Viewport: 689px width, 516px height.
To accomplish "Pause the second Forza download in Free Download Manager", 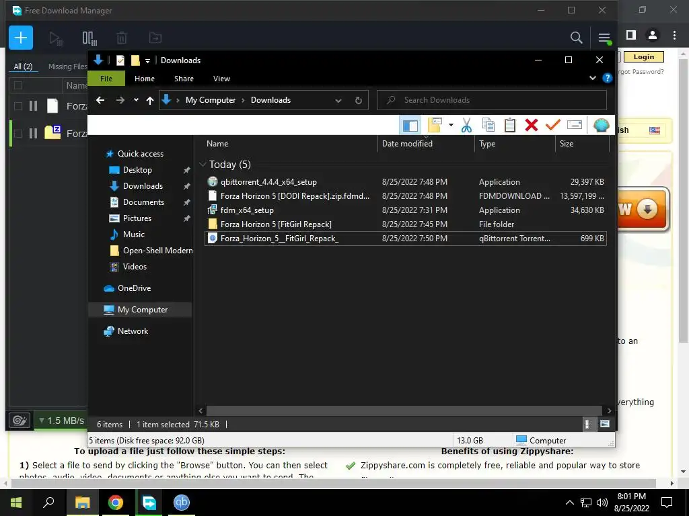I will click(x=33, y=133).
